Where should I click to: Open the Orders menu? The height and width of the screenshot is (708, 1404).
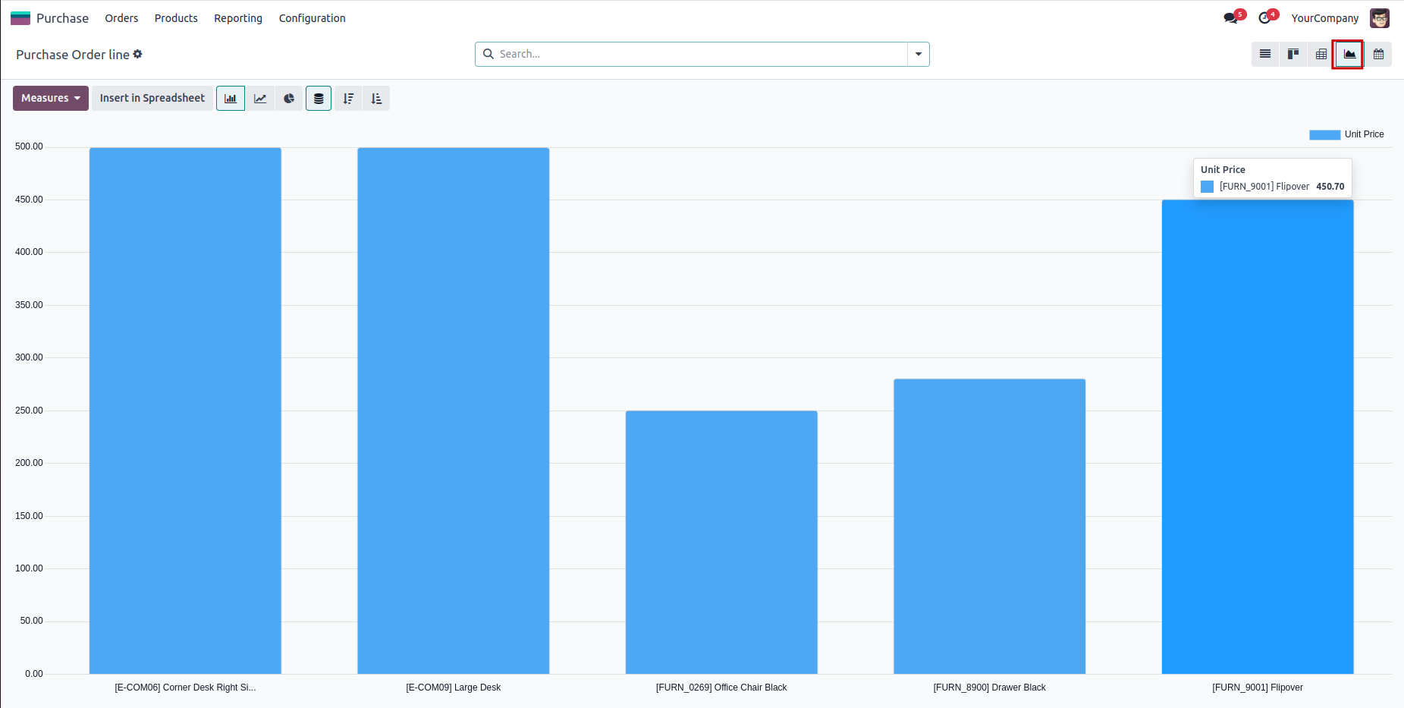(x=121, y=18)
